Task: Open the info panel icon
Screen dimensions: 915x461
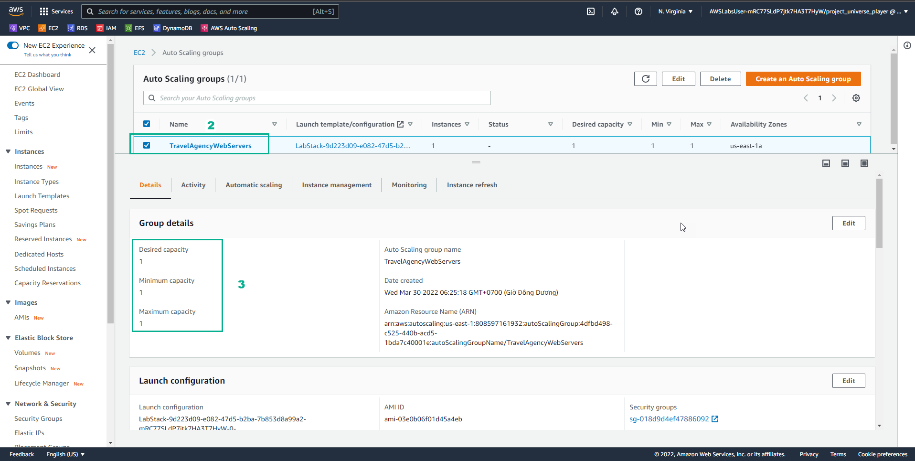Action: point(907,45)
